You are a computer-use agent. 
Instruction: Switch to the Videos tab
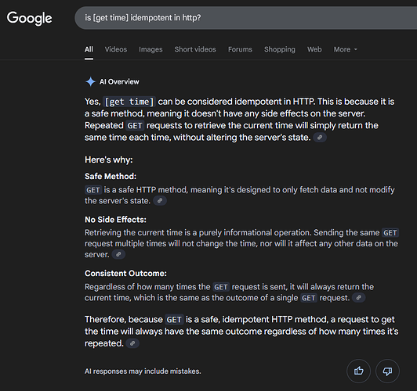click(116, 49)
